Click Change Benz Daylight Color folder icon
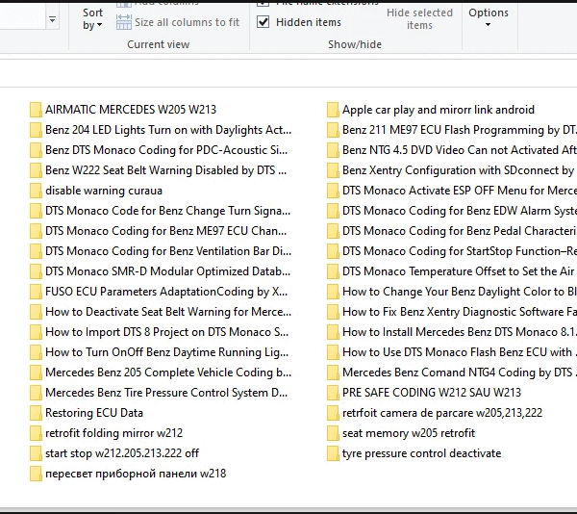Screen dimensions: 577x514 click(333, 292)
